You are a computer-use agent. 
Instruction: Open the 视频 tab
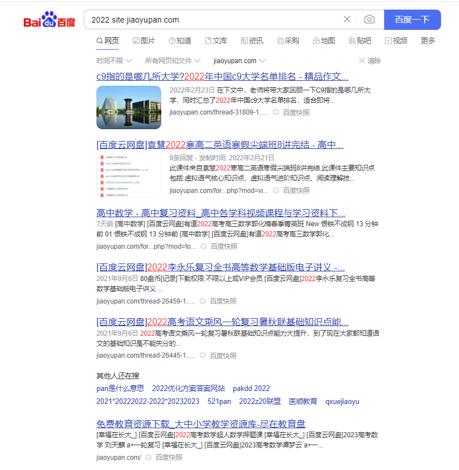tap(396, 41)
